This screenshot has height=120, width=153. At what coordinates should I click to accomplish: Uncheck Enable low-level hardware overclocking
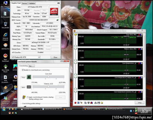click(x=23, y=70)
